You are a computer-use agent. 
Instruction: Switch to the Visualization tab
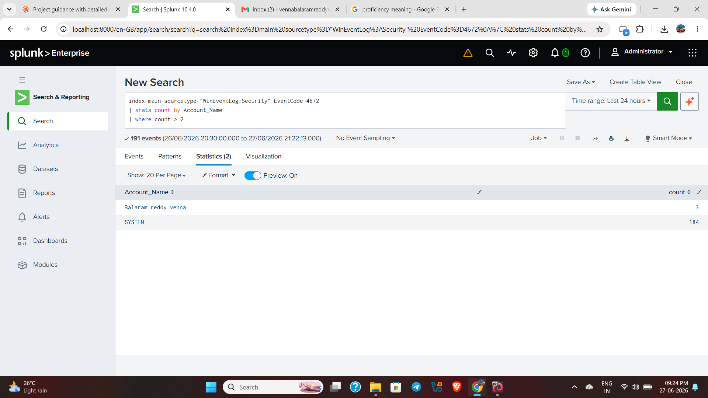[264, 157]
